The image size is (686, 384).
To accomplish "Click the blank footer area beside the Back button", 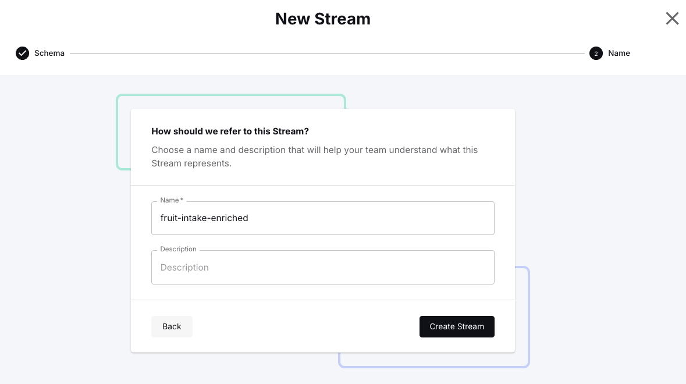I will click(306, 326).
